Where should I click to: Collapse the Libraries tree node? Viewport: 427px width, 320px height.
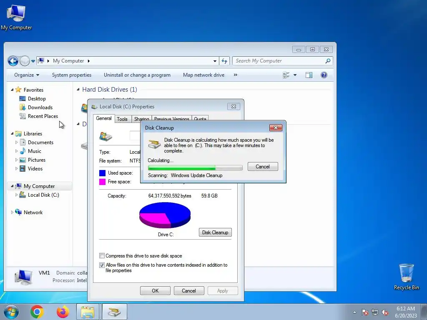12,134
